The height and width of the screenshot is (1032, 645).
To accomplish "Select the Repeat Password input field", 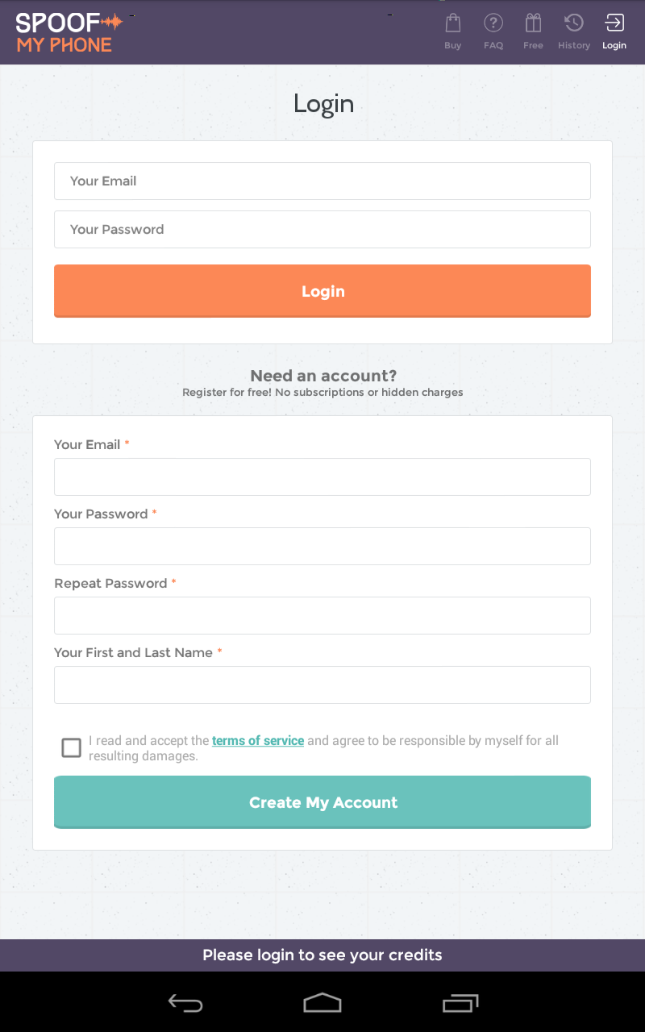I will [x=322, y=615].
